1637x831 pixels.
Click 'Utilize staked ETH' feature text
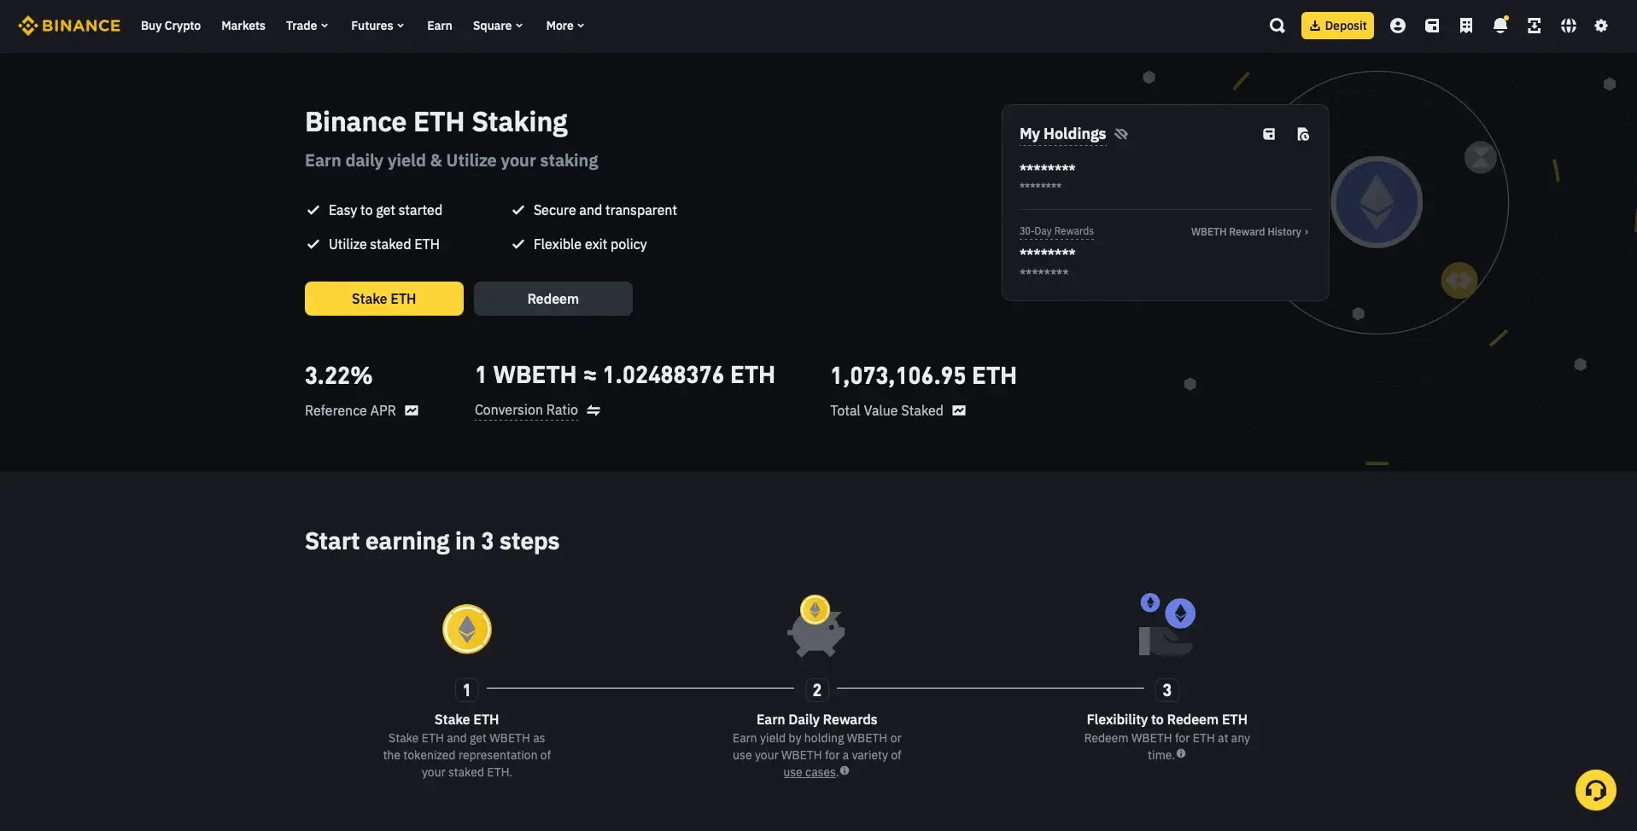click(384, 245)
